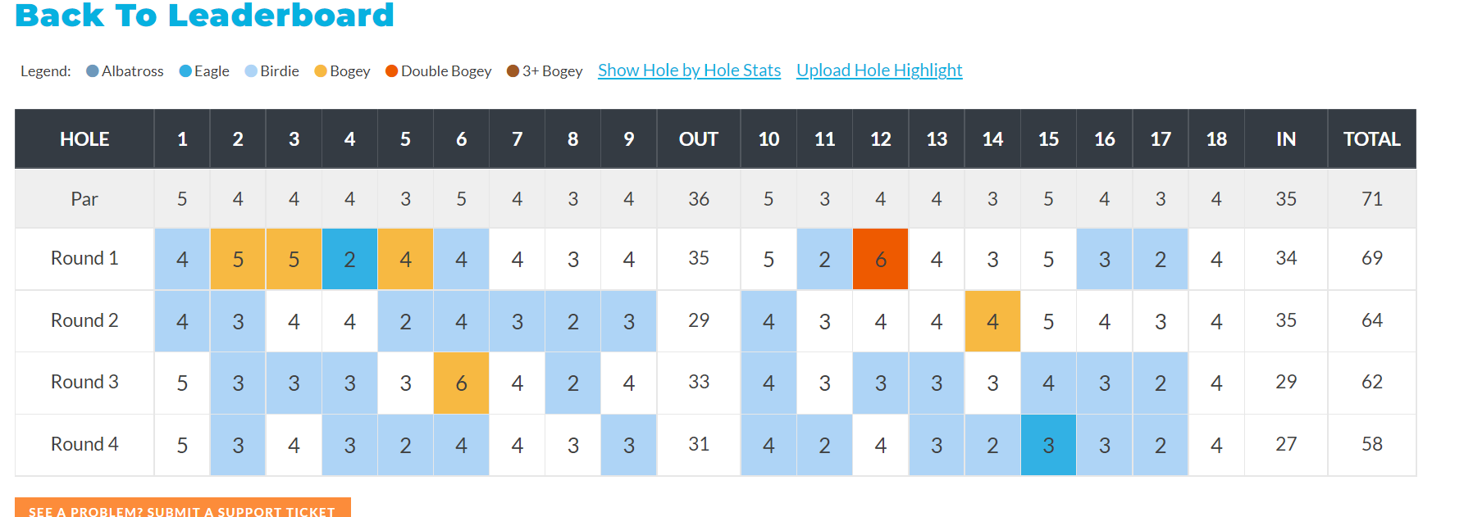Viewport: 1464px width, 517px height.
Task: Select Round 3 bogey on hole 6
Action: click(x=461, y=383)
